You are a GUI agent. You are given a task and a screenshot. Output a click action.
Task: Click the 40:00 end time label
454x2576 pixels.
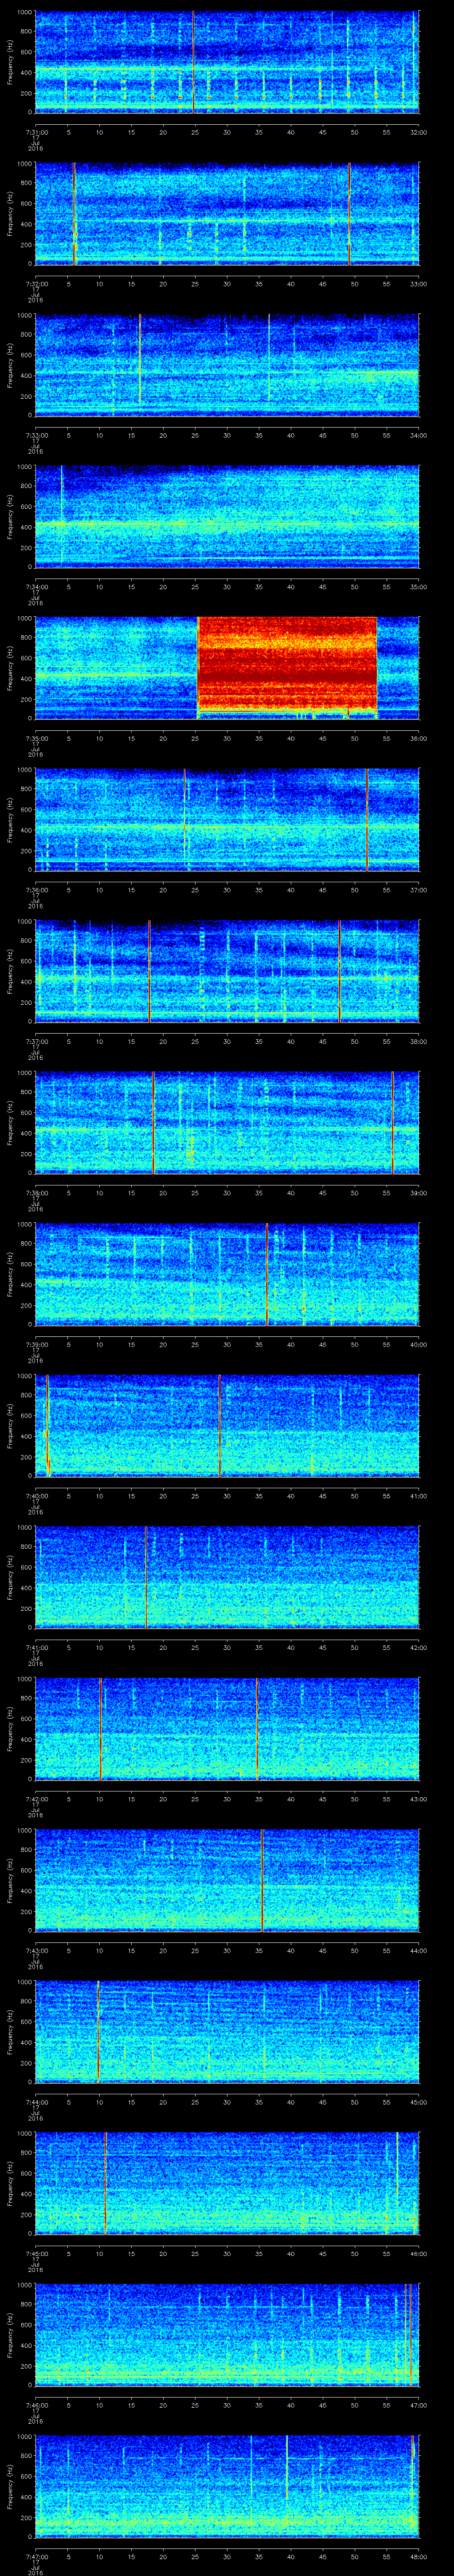tap(418, 1344)
